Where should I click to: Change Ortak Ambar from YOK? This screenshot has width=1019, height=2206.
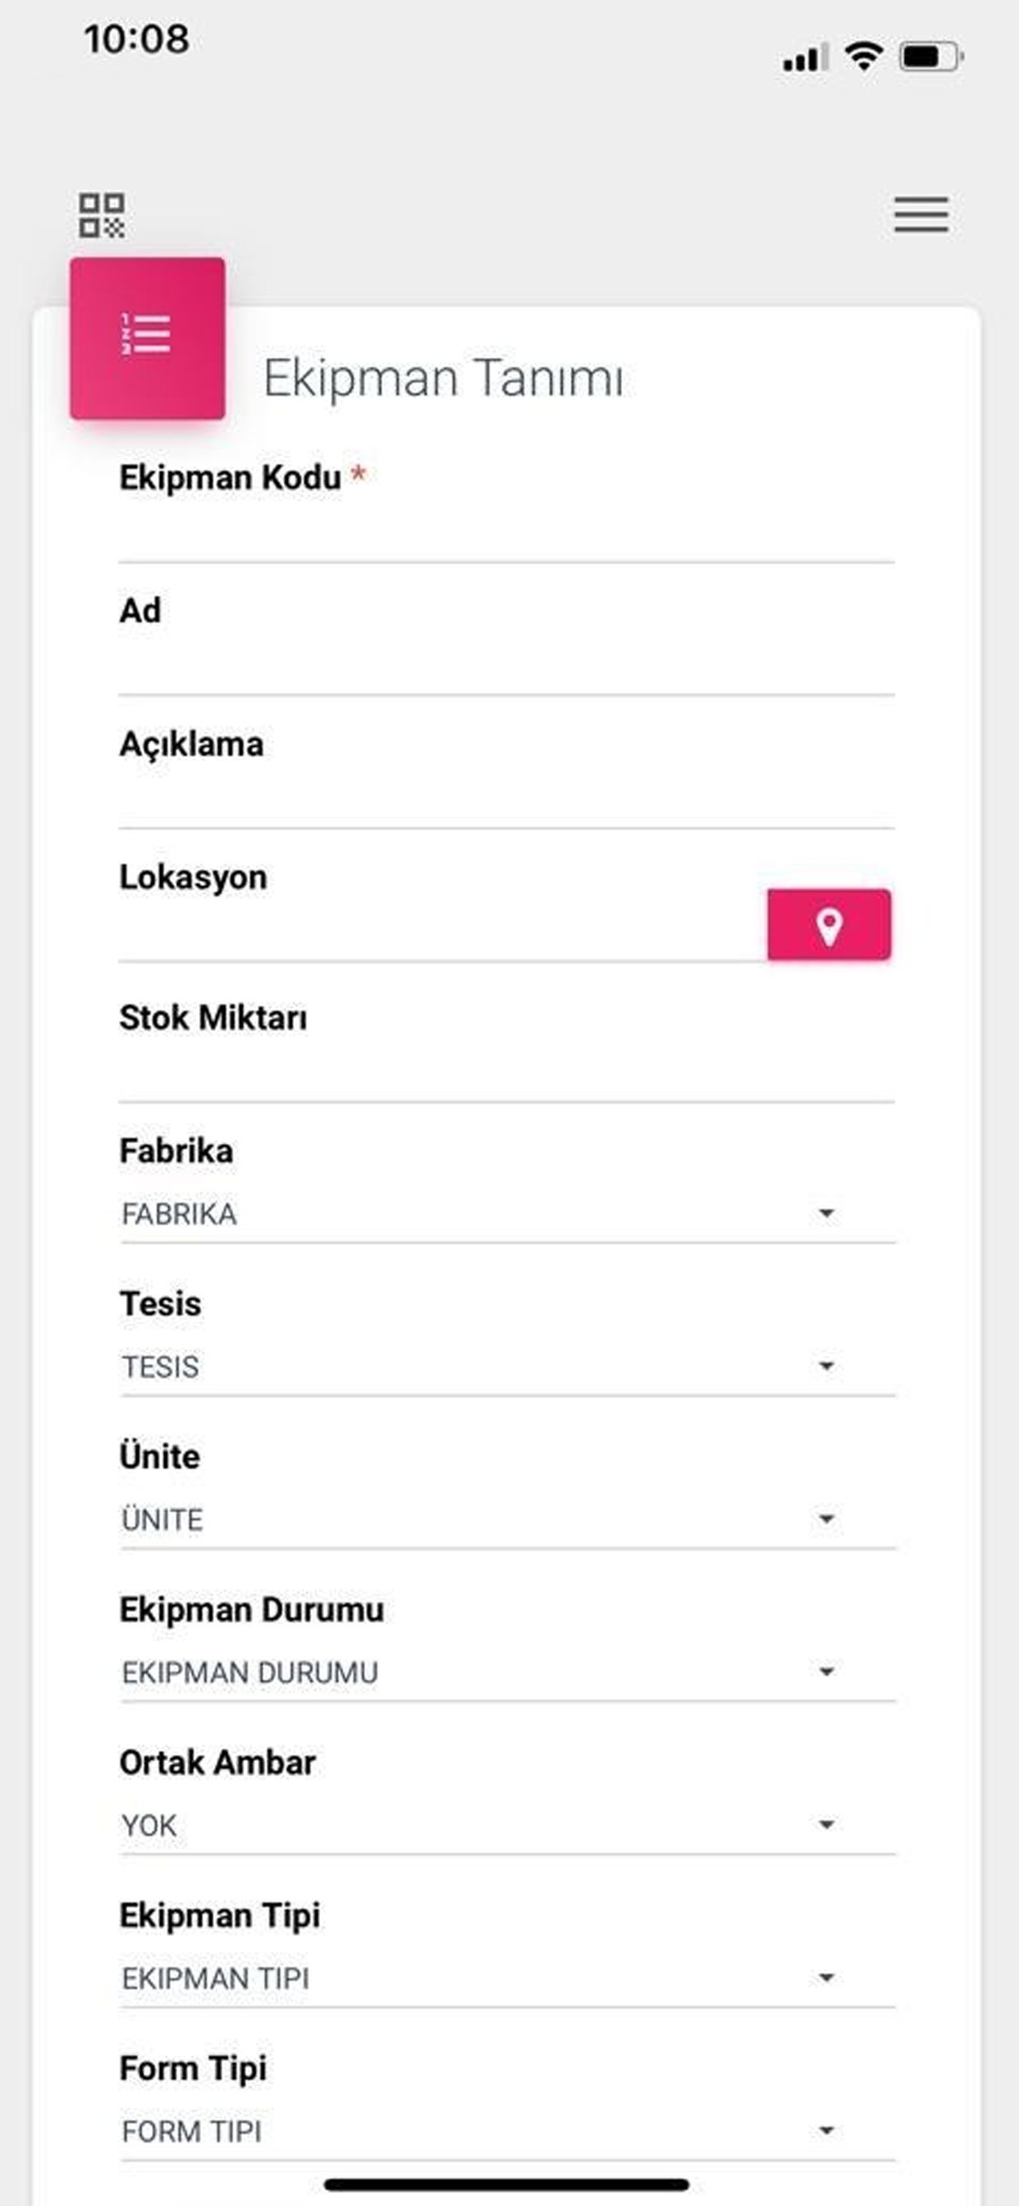[x=507, y=1825]
